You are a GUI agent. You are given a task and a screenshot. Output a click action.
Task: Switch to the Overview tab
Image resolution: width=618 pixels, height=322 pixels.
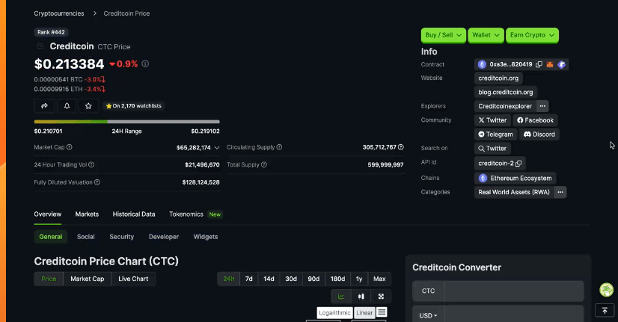(x=48, y=214)
